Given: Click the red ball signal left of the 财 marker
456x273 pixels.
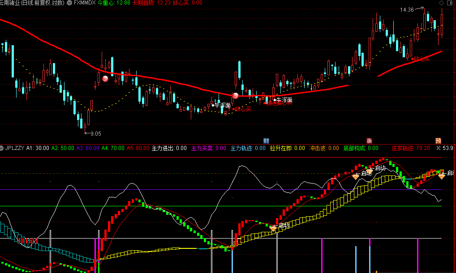Looking at the screenshot, I should (236, 95).
